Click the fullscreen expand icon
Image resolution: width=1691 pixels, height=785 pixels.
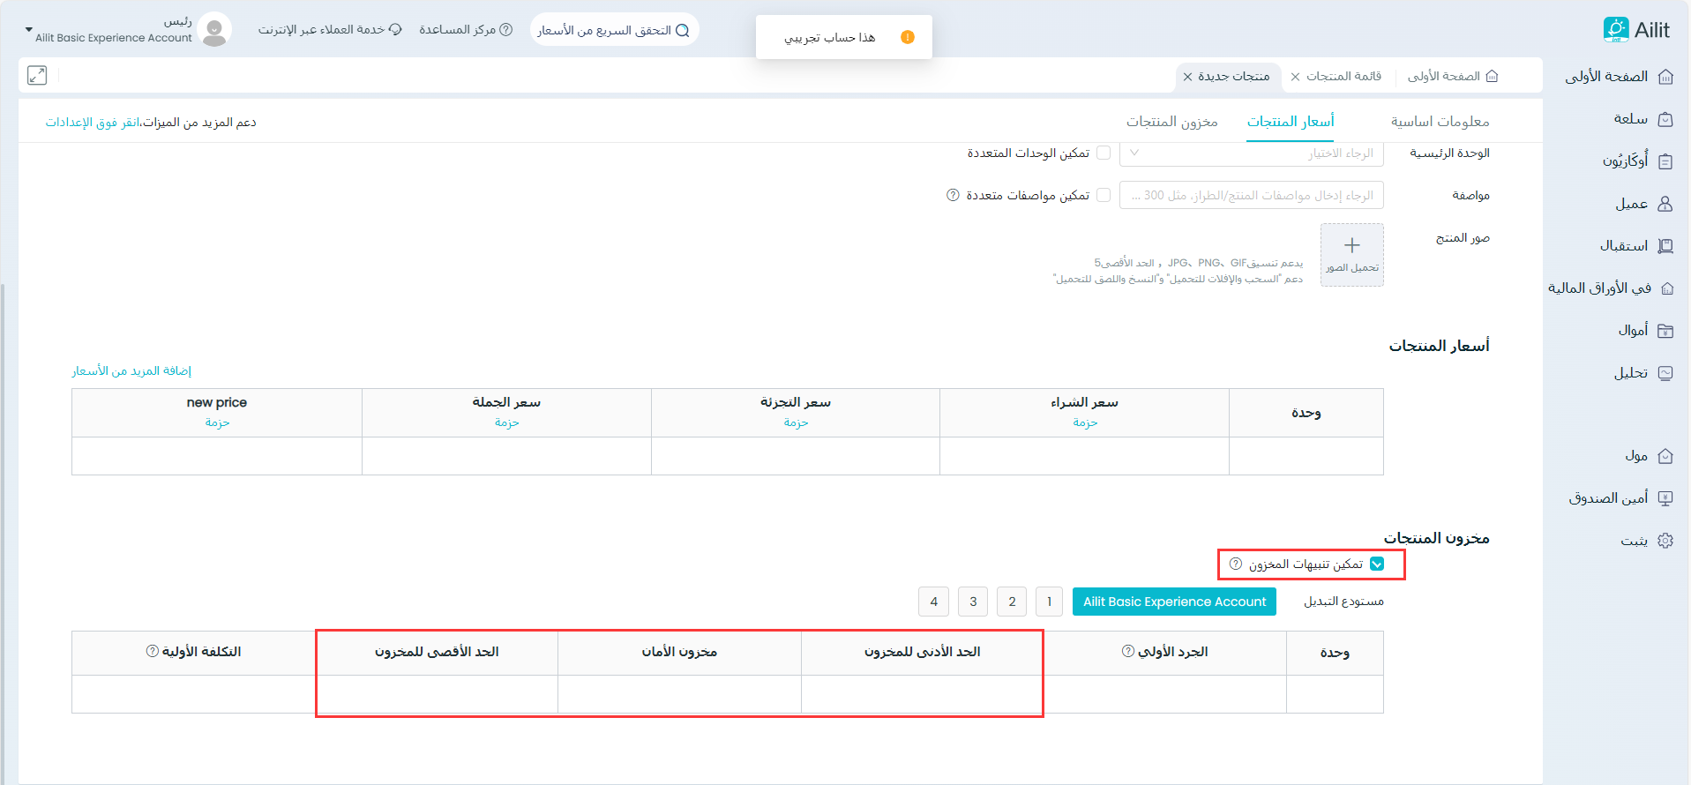(37, 76)
